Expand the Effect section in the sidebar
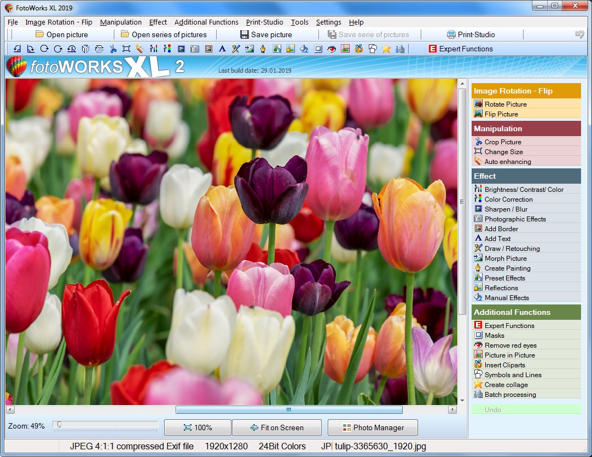 pos(526,176)
